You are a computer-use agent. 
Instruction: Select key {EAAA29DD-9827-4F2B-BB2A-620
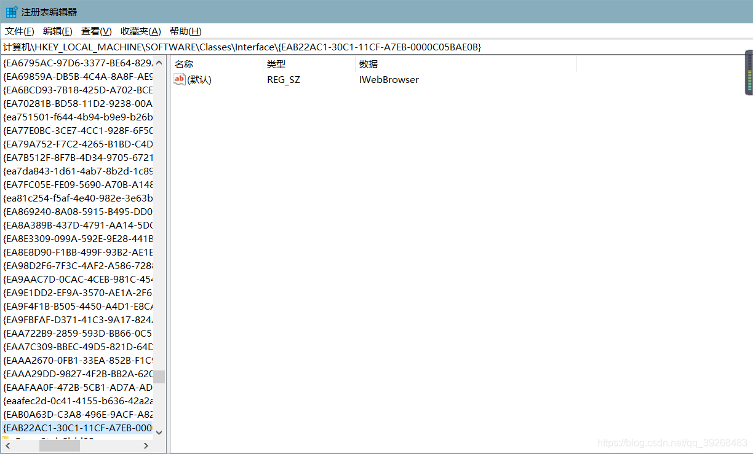(78, 374)
